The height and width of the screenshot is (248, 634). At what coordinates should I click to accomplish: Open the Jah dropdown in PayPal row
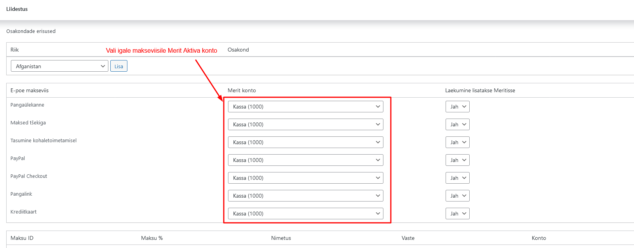point(457,160)
